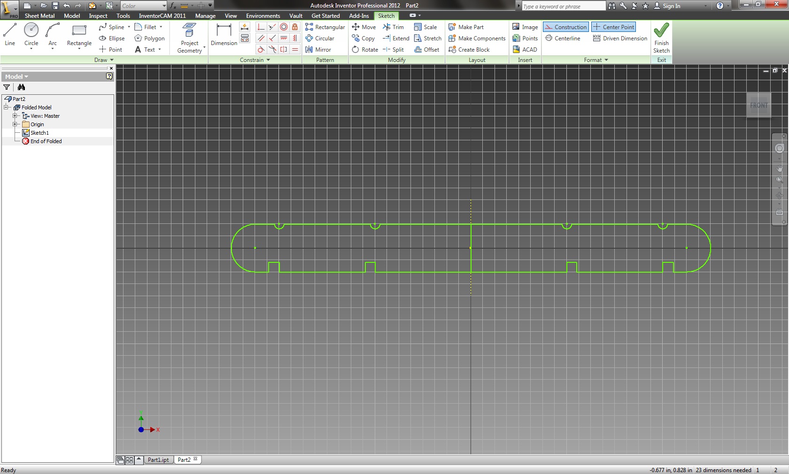Toggle Driven Dimension format
The image size is (789, 474).
click(620, 38)
